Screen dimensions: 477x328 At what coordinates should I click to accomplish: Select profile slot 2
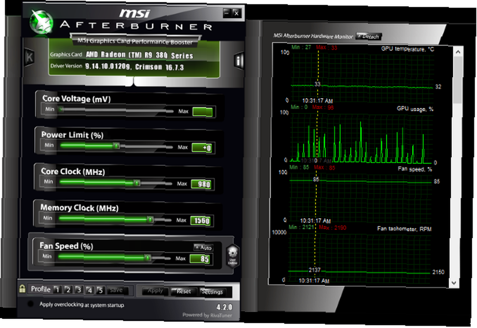68,290
